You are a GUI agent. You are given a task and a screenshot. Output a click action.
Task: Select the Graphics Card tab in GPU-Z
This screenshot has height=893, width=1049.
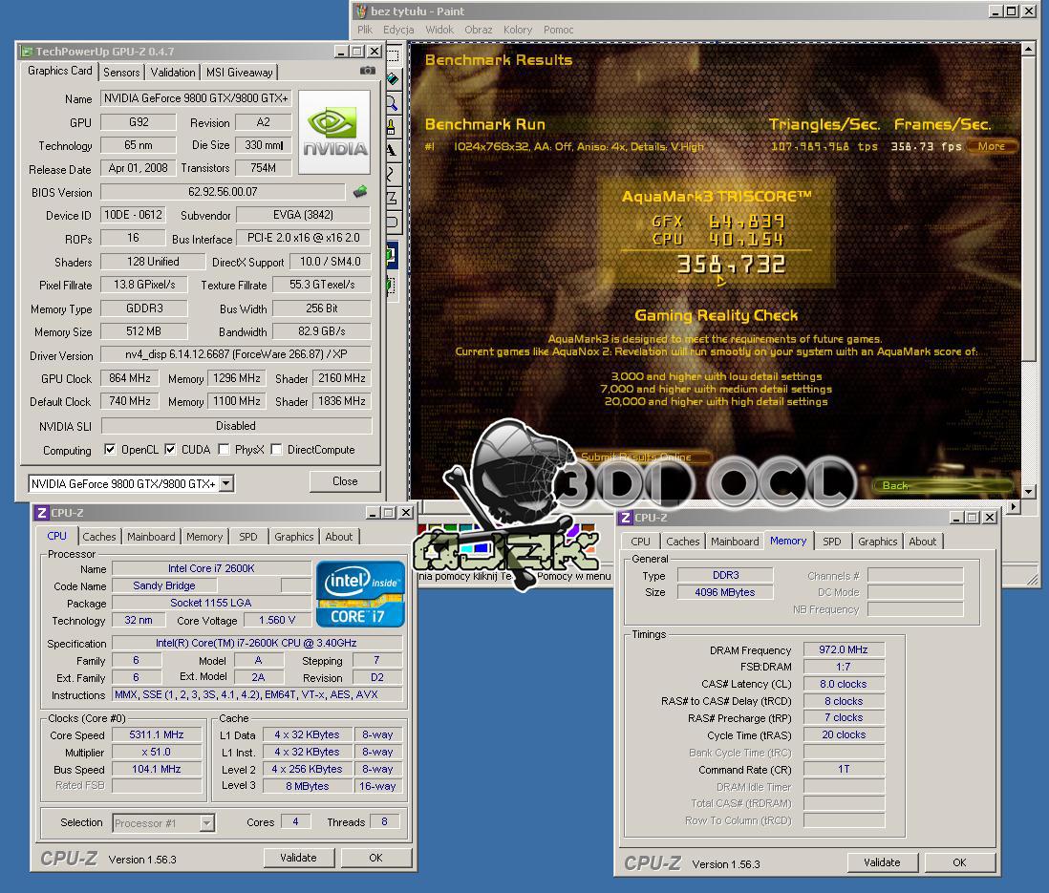[x=59, y=71]
